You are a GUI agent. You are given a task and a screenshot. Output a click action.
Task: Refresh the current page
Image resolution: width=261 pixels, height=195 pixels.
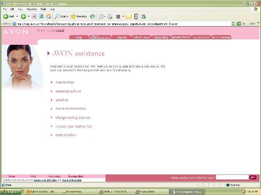click(41, 16)
